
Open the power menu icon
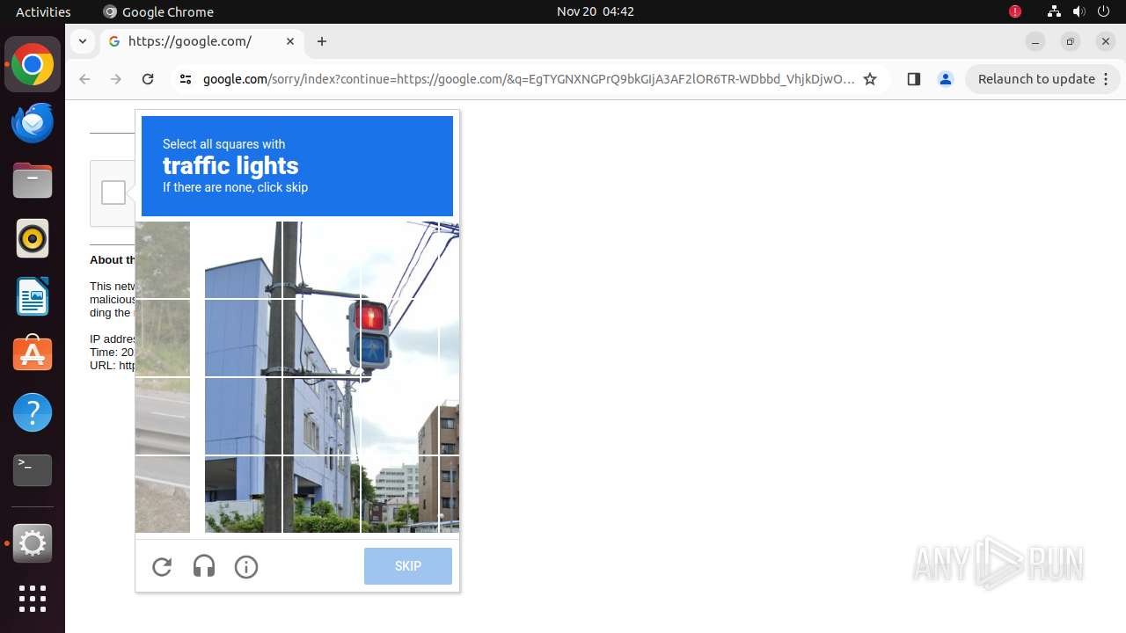(1103, 11)
